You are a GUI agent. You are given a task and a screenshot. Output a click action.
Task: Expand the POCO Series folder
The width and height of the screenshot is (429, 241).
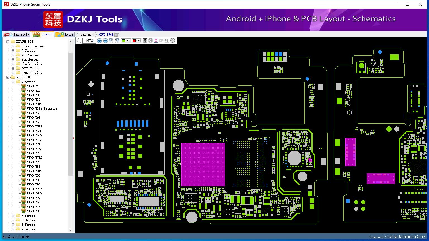click(13, 68)
